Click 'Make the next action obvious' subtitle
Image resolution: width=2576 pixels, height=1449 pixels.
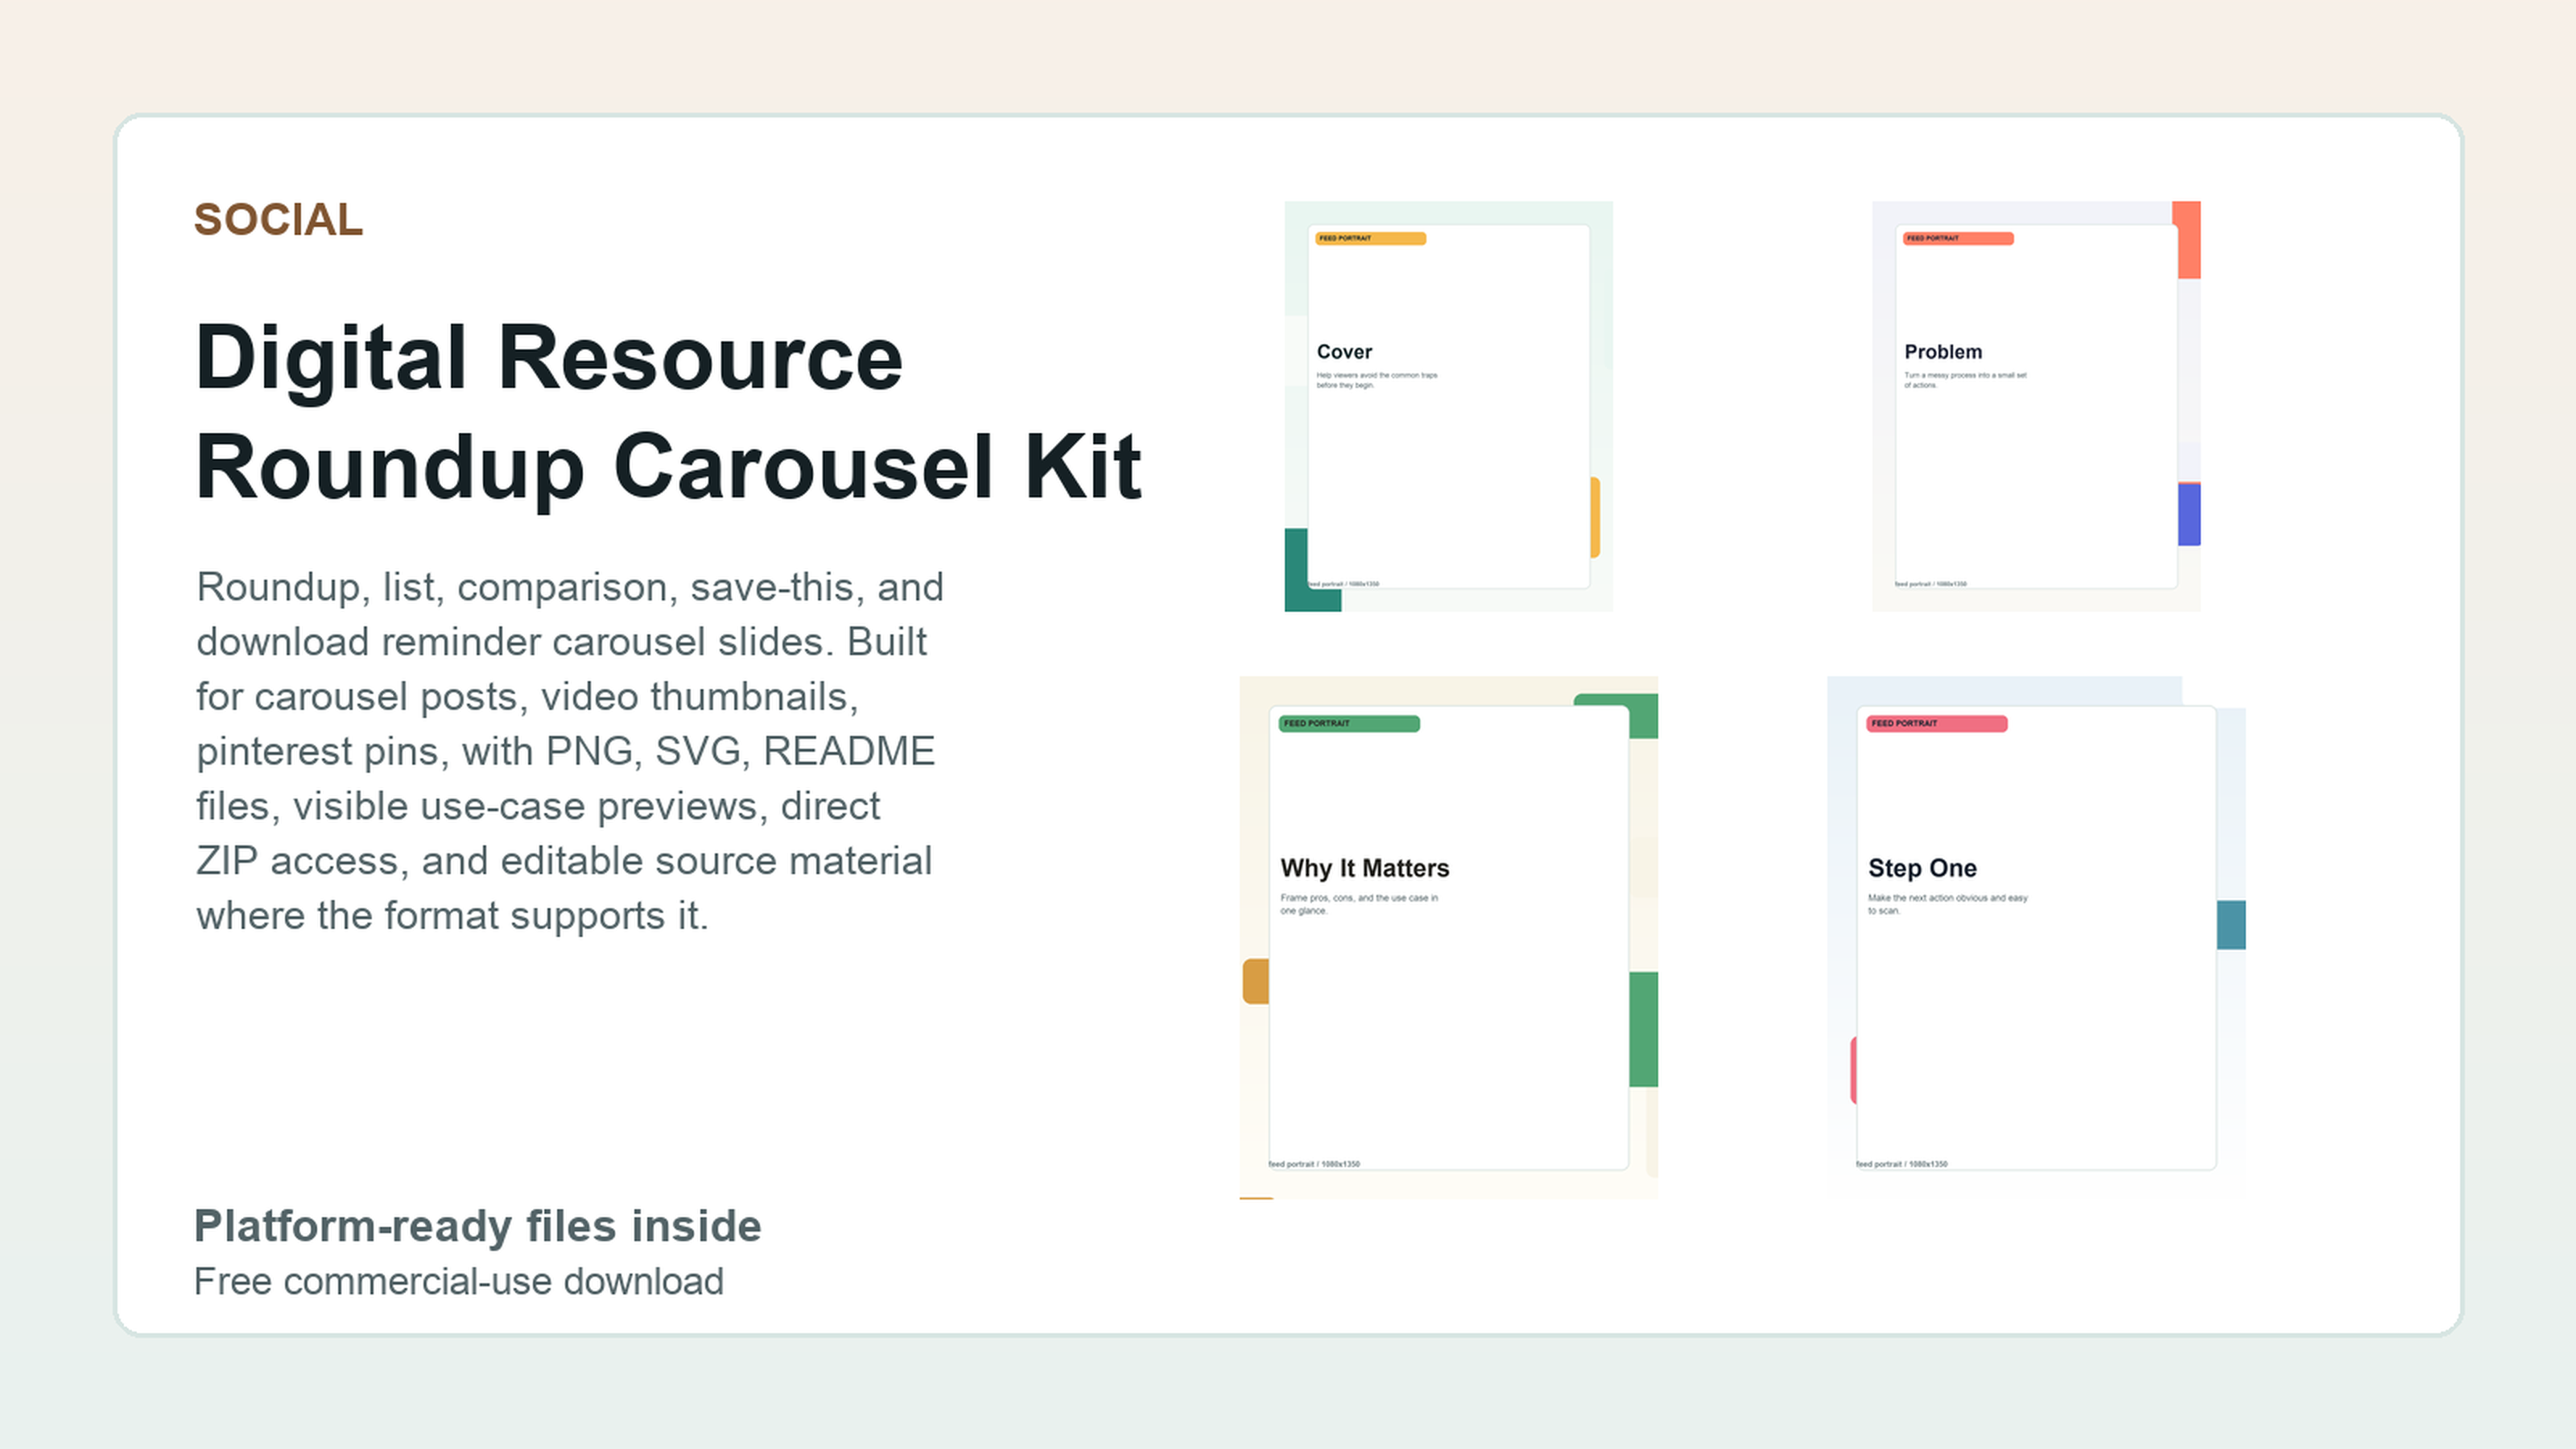1948,904
